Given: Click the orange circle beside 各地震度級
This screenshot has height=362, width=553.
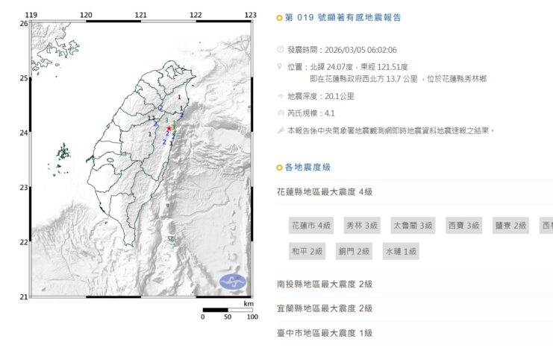Looking at the screenshot, I should 280,166.
